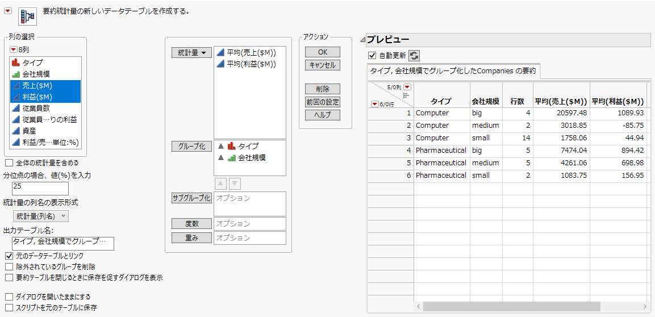This screenshot has width=655, height=317.
Task: Click the sort triangle beside grouped タイプ
Action: click(221, 147)
